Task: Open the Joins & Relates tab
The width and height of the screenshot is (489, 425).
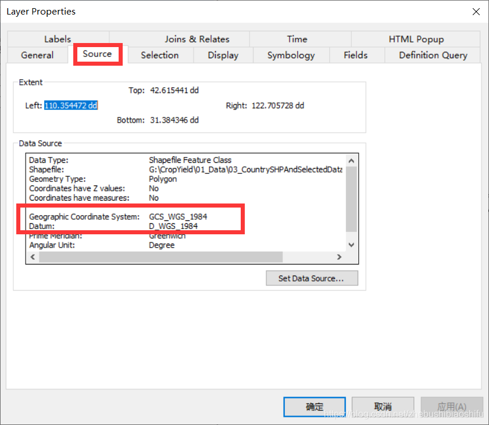Action: pyautogui.click(x=197, y=39)
